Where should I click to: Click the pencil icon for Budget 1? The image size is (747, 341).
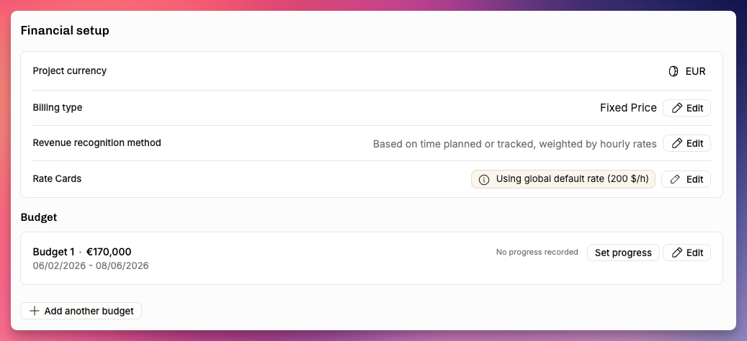click(x=676, y=253)
